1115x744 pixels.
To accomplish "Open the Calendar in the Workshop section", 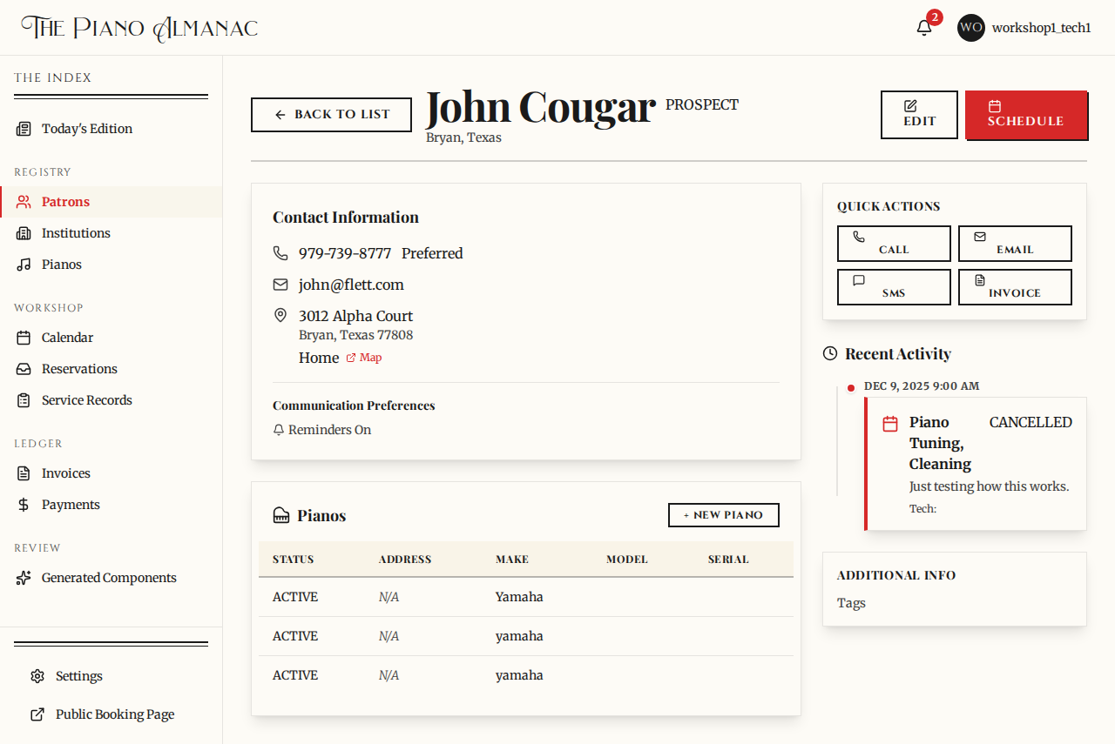I will [x=67, y=338].
